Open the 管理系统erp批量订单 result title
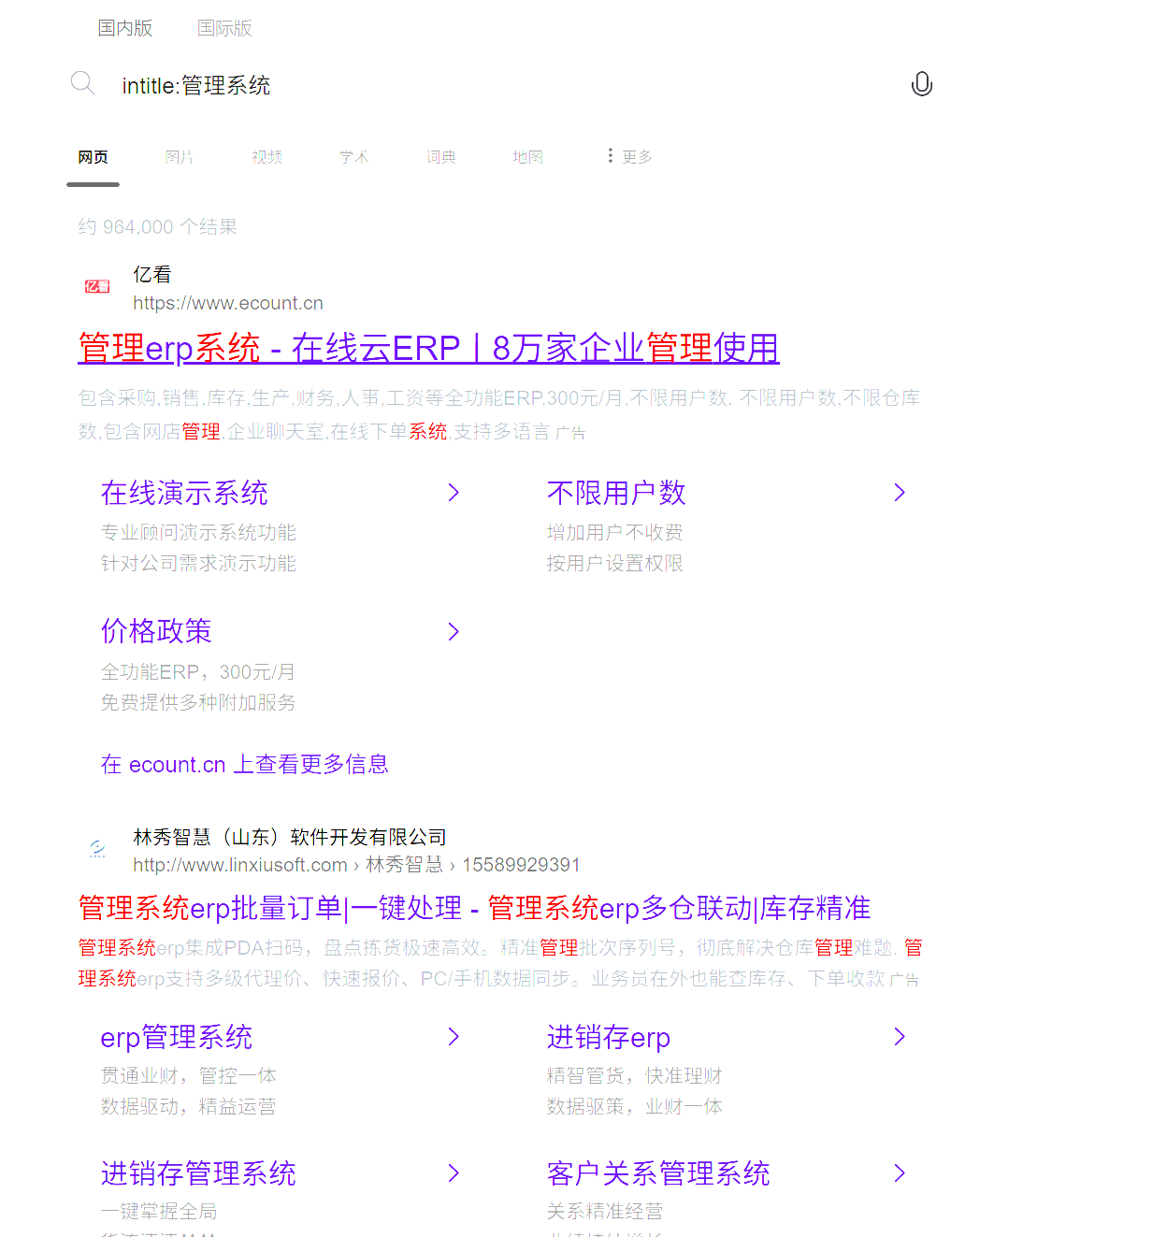The width and height of the screenshot is (1152, 1237). 472,908
